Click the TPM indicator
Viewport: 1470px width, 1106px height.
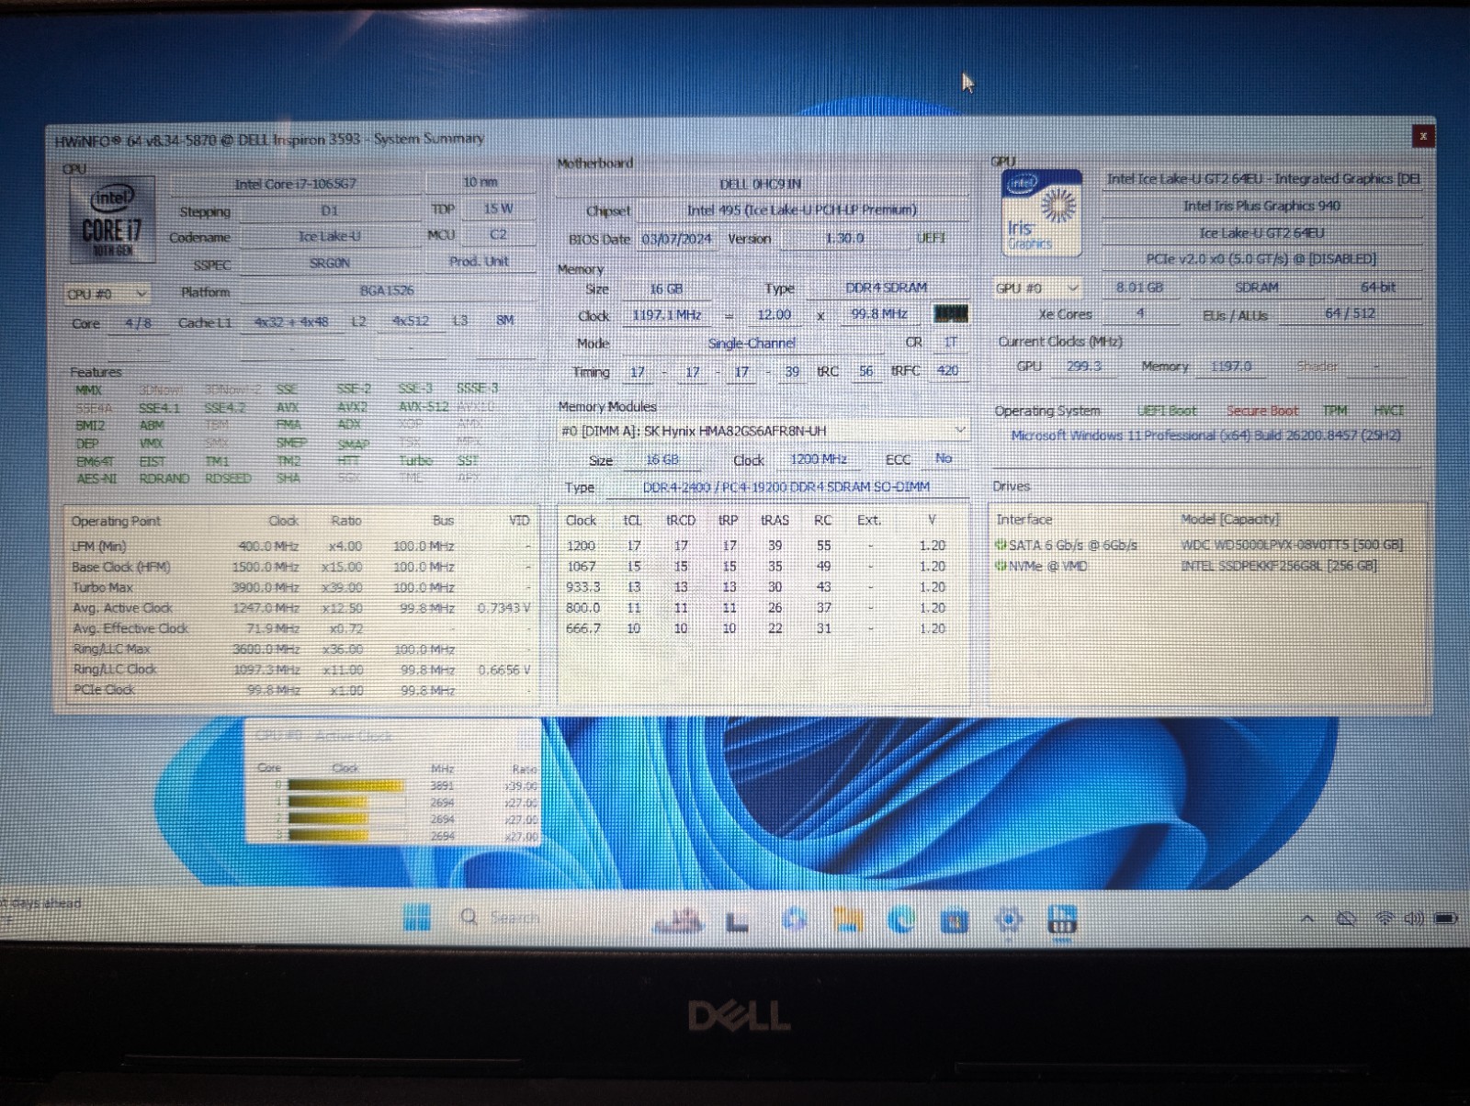coord(1335,411)
